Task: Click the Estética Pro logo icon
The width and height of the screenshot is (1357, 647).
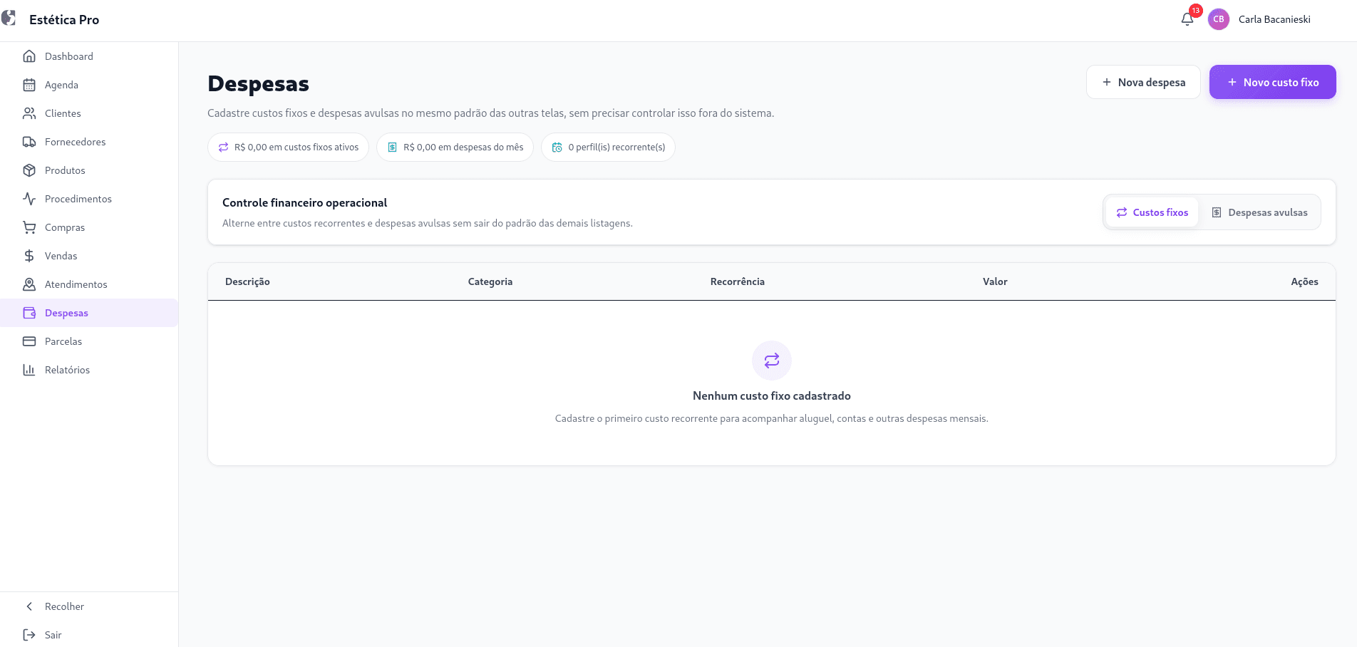Action: pyautogui.click(x=9, y=19)
